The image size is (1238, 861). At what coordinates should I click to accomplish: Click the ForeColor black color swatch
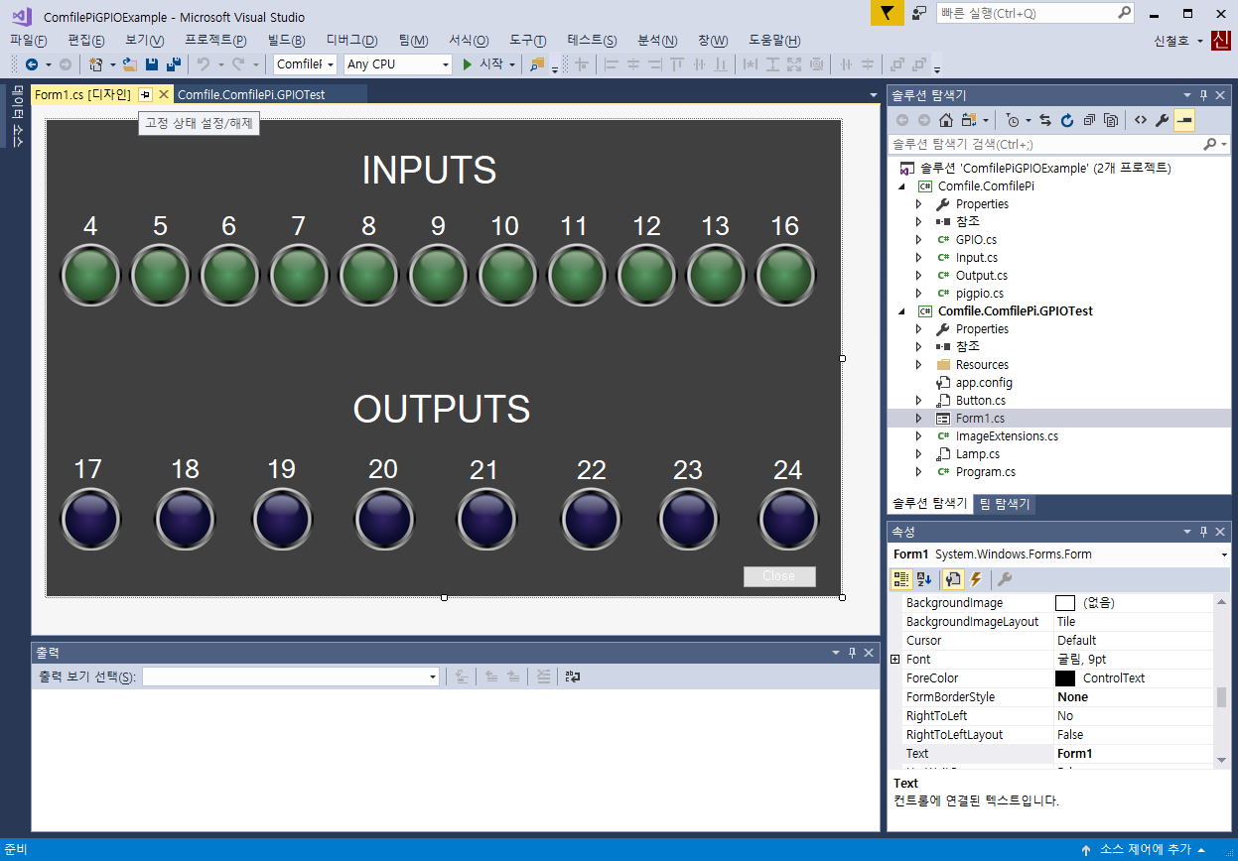pos(1065,678)
